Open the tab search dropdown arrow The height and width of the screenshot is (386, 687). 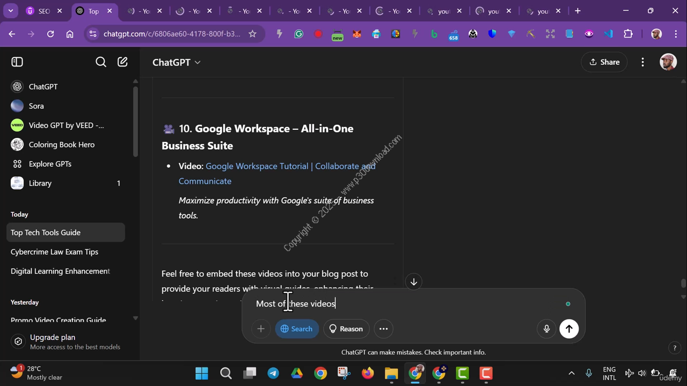(10, 11)
